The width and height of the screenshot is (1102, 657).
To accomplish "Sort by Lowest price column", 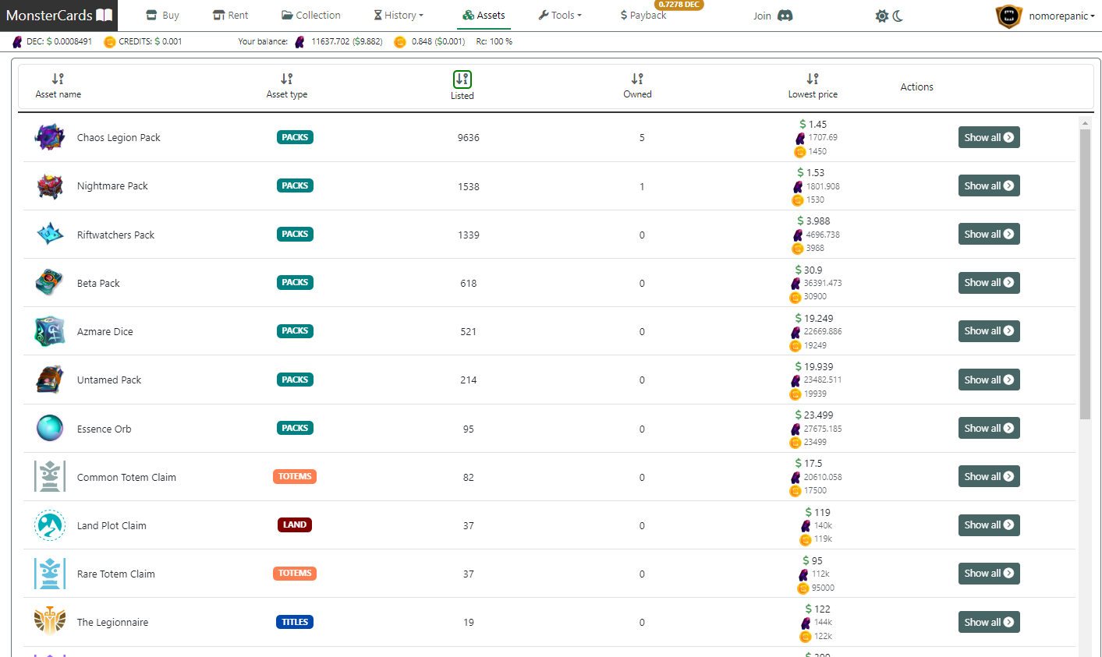I will (813, 86).
